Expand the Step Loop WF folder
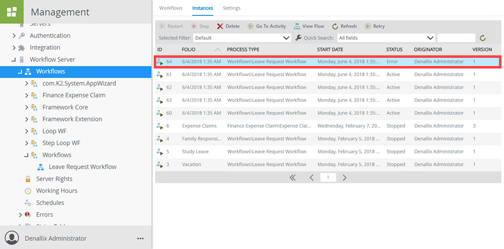Screen dimensions: 504x249 26,143
